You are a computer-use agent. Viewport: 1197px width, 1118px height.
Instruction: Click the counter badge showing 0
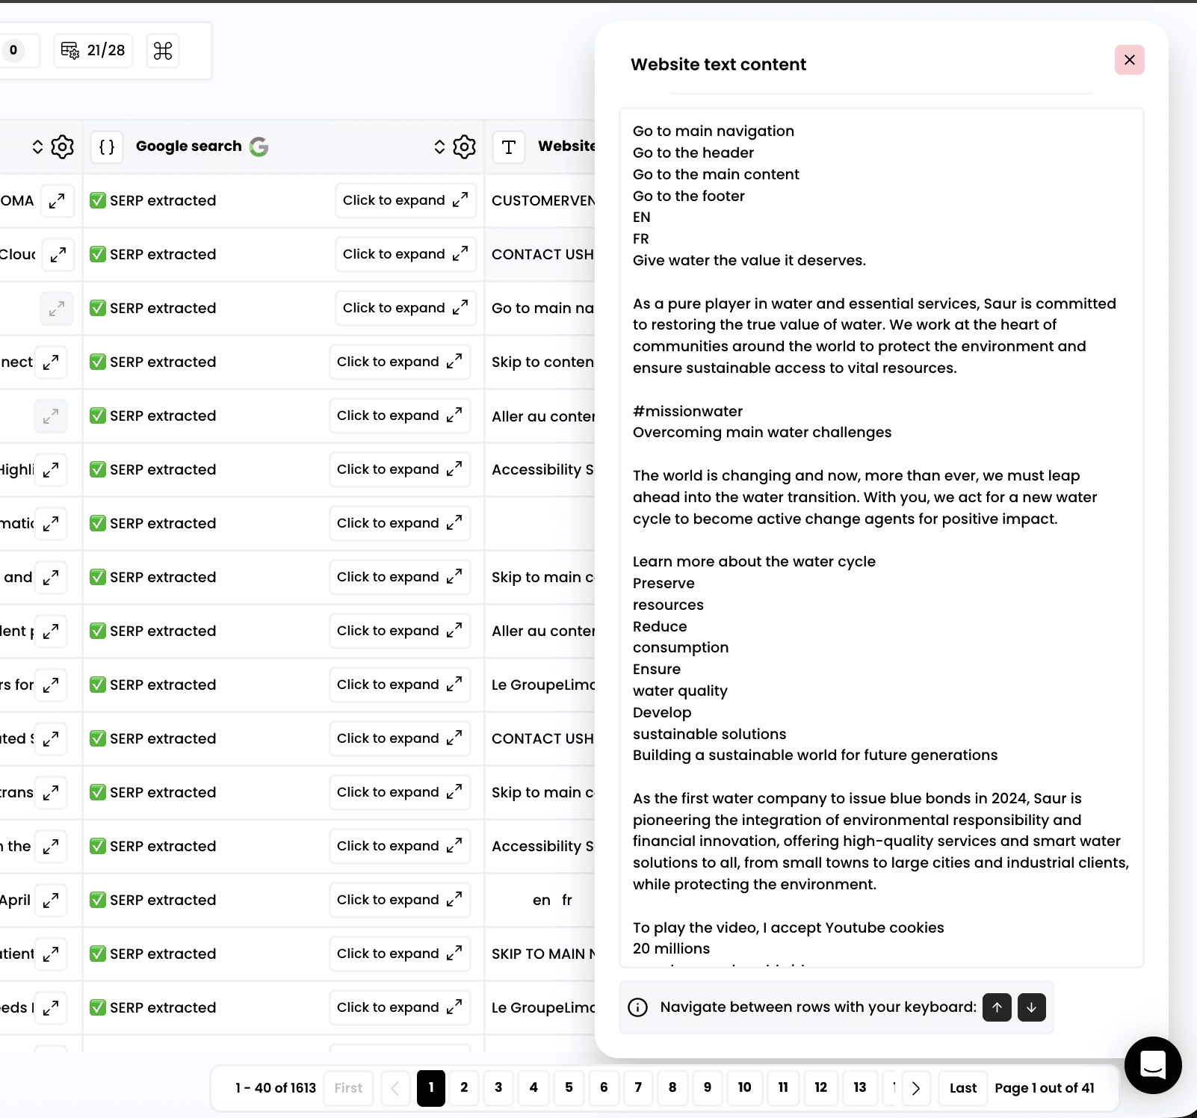coord(13,51)
